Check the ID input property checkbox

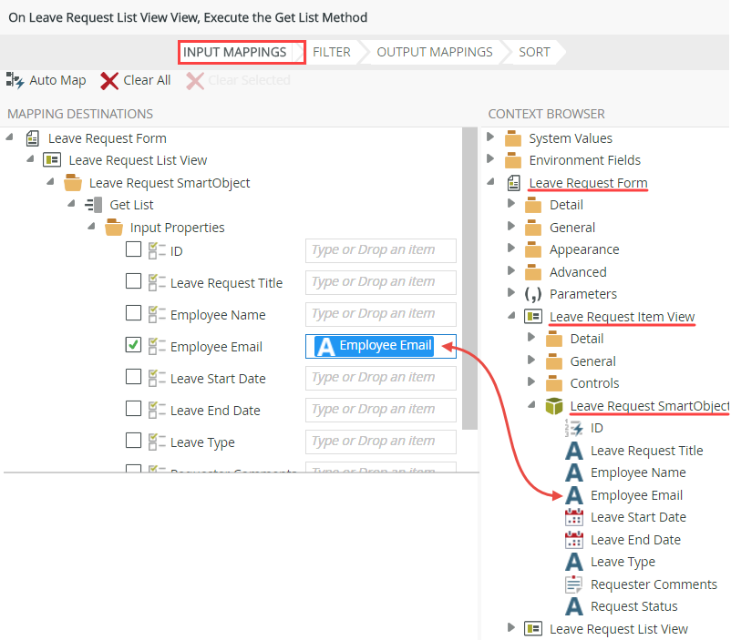pos(132,250)
